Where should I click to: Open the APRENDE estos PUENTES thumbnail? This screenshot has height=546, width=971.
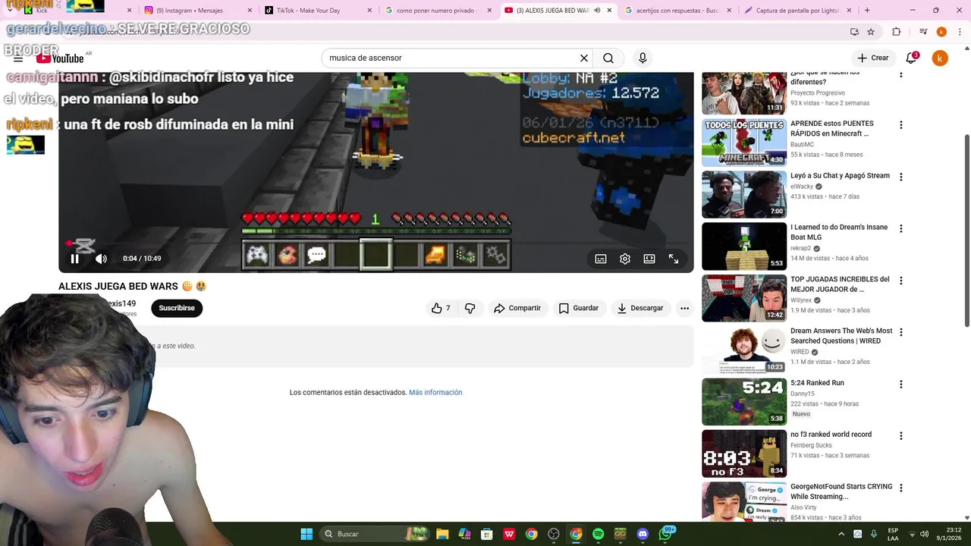(x=744, y=143)
